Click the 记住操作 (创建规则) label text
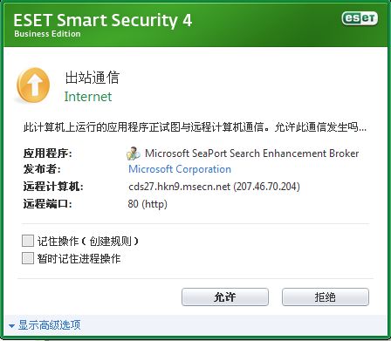The height and width of the screenshot is (341, 391). 88,241
